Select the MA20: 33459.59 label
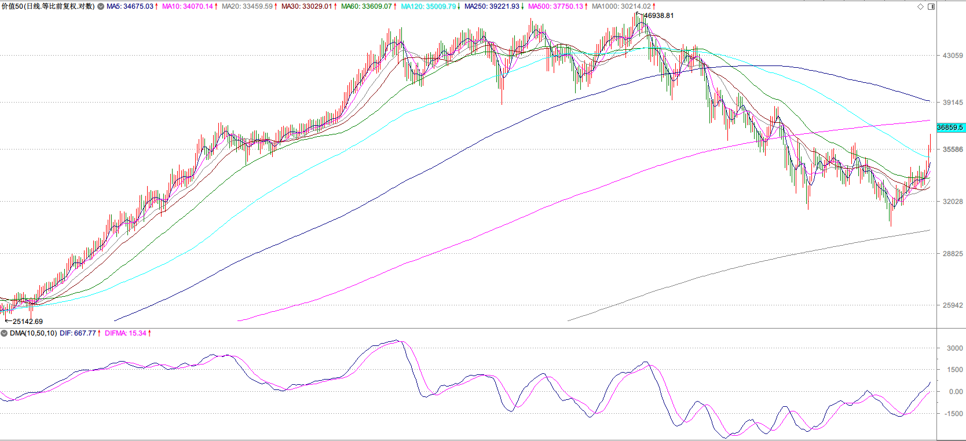The image size is (966, 441). 247,6
